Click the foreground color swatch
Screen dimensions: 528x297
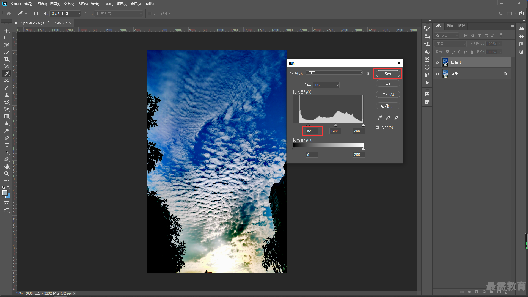tap(5, 193)
